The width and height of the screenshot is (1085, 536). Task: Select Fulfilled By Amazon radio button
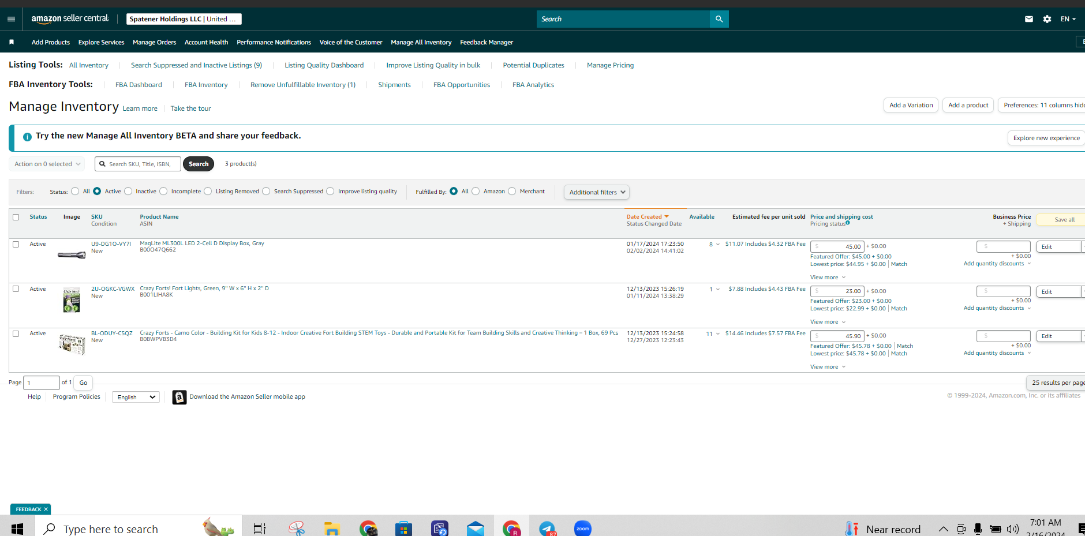pos(476,192)
